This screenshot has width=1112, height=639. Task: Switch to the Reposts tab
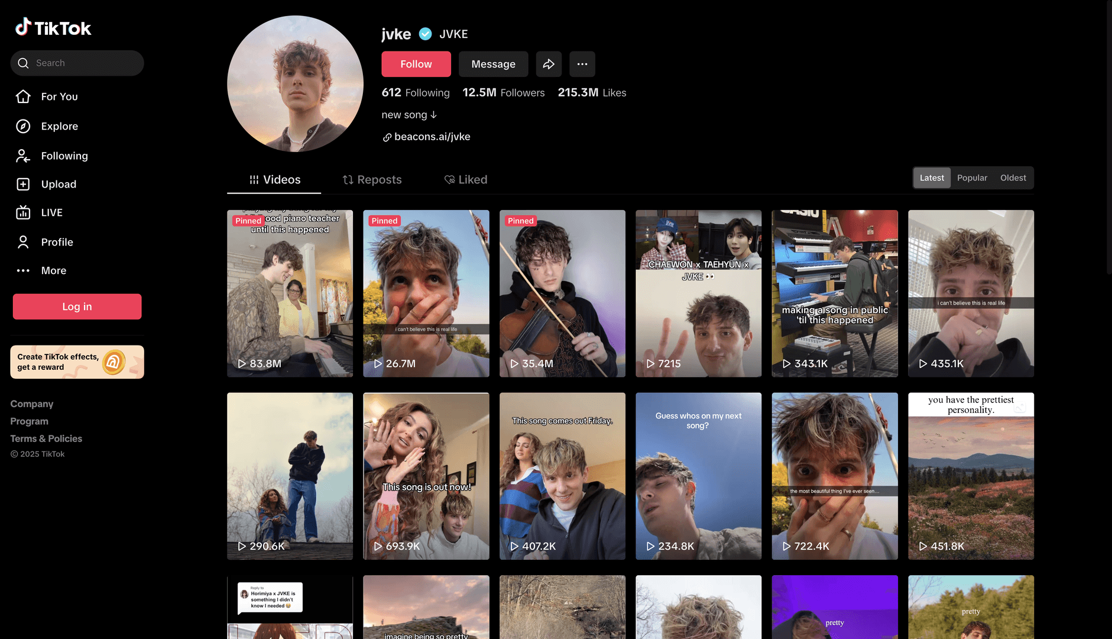(372, 179)
